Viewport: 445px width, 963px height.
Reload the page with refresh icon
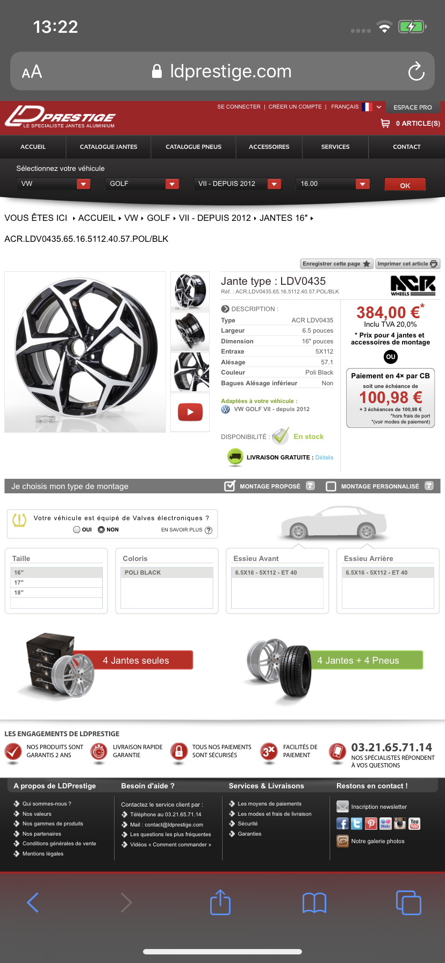(x=416, y=71)
